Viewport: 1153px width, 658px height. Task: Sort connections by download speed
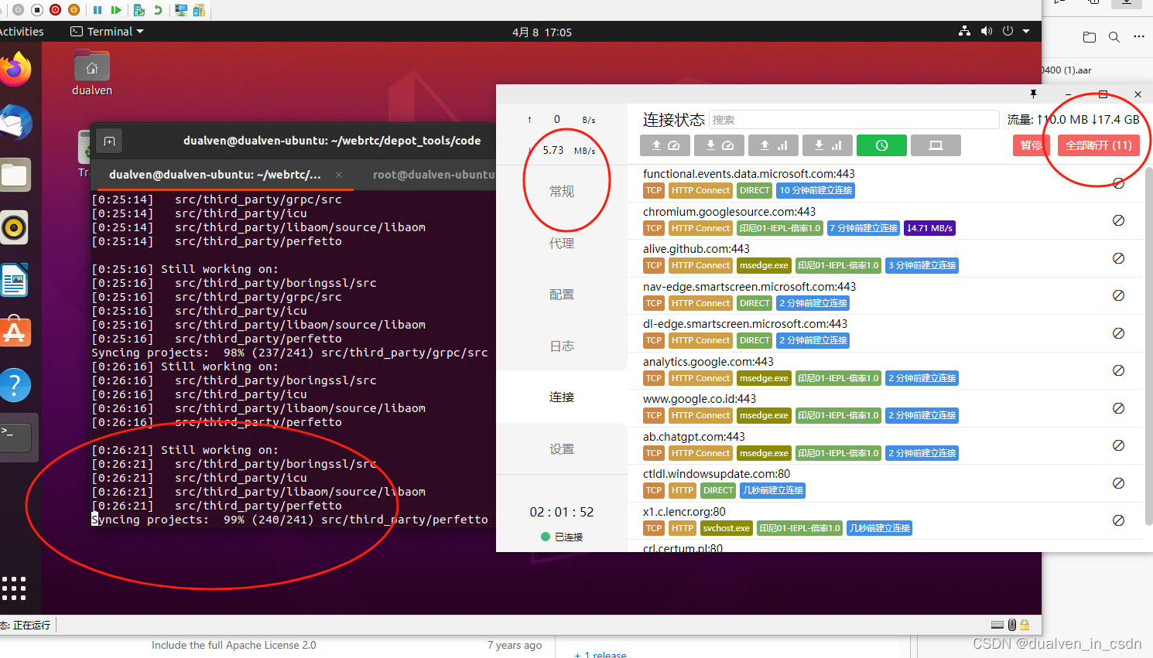pos(719,145)
